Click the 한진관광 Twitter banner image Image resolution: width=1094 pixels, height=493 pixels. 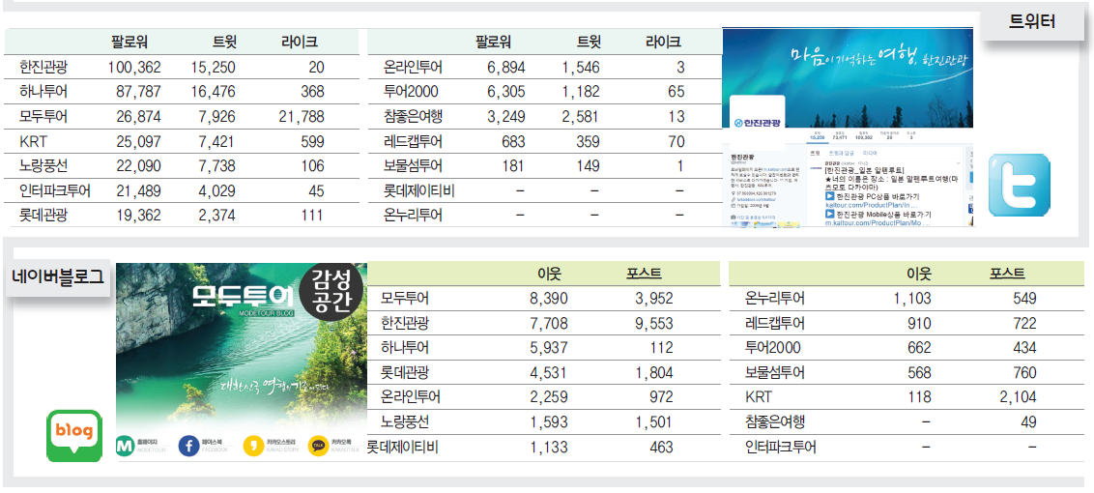coord(847,78)
